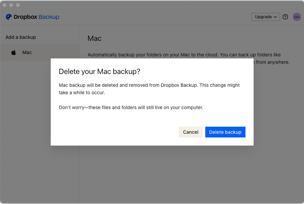Viewport: 304px width, 204px height.
Task: Click the Apple logo icon in sidebar
Action: click(x=14, y=52)
